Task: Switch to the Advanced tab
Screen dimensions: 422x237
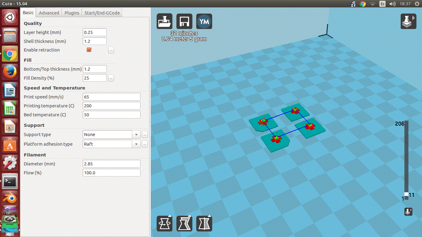Action: point(49,13)
